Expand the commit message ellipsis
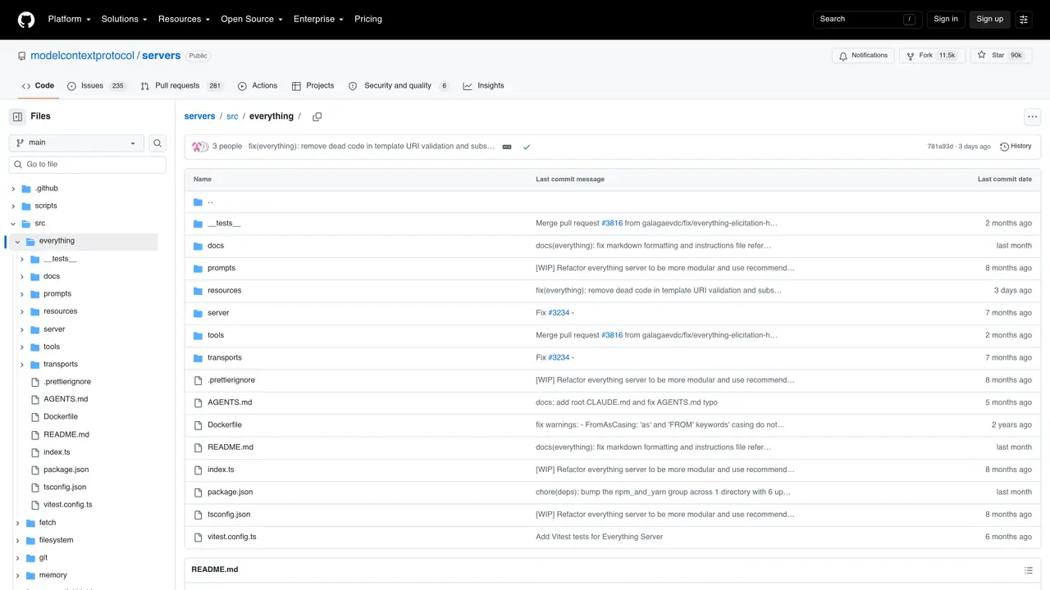1050x590 pixels. click(x=507, y=147)
